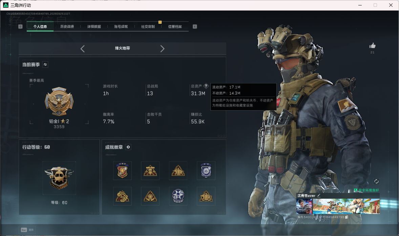Switch to previous mode with left arrow
399x236 pixels.
click(82, 49)
